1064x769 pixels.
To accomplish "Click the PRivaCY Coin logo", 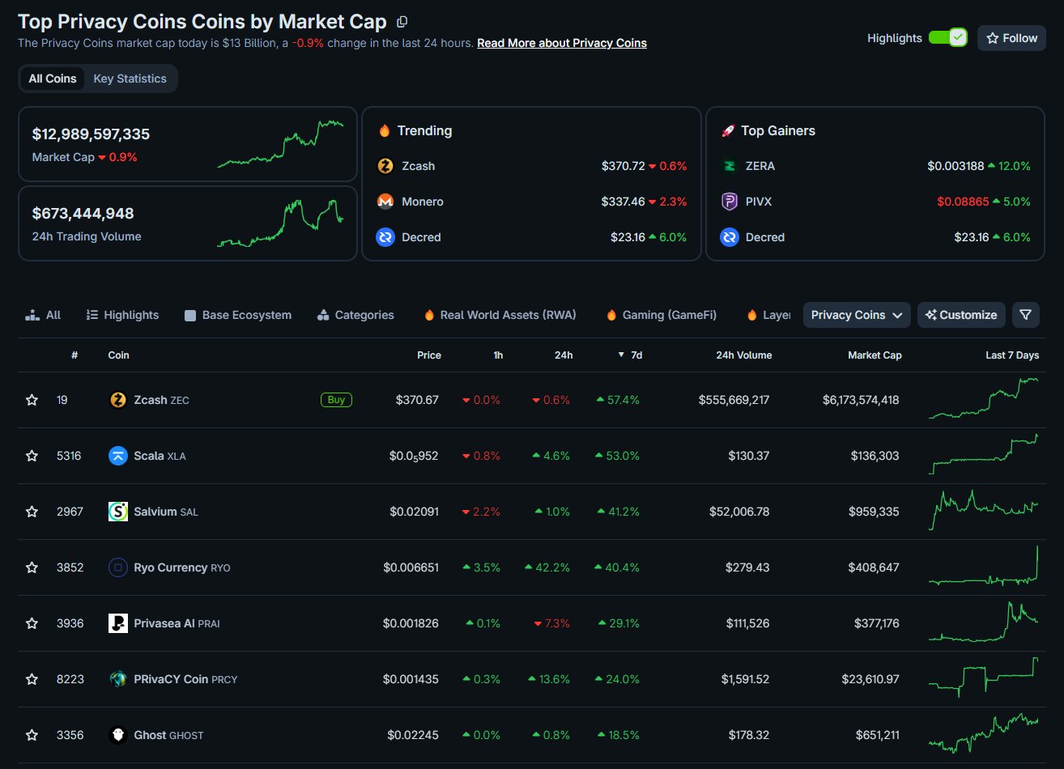I will pyautogui.click(x=118, y=679).
